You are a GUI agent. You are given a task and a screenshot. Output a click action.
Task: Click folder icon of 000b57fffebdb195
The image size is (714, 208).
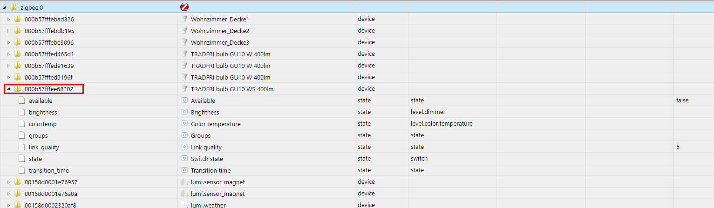(x=17, y=31)
